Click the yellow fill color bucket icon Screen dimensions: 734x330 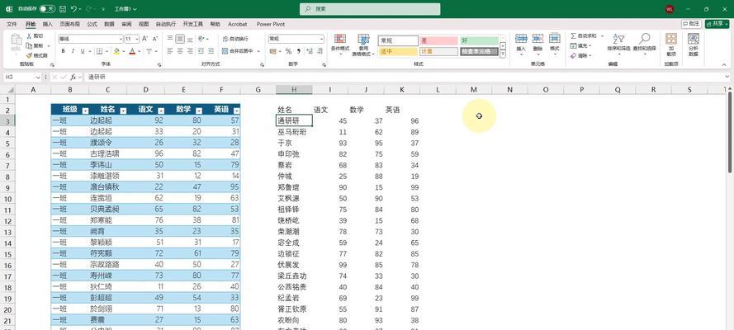(116, 51)
